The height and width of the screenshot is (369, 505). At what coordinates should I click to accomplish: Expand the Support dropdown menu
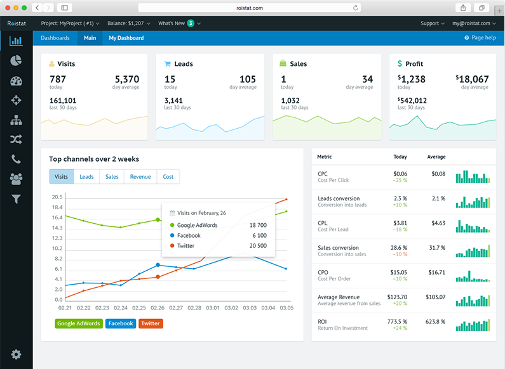pos(433,23)
